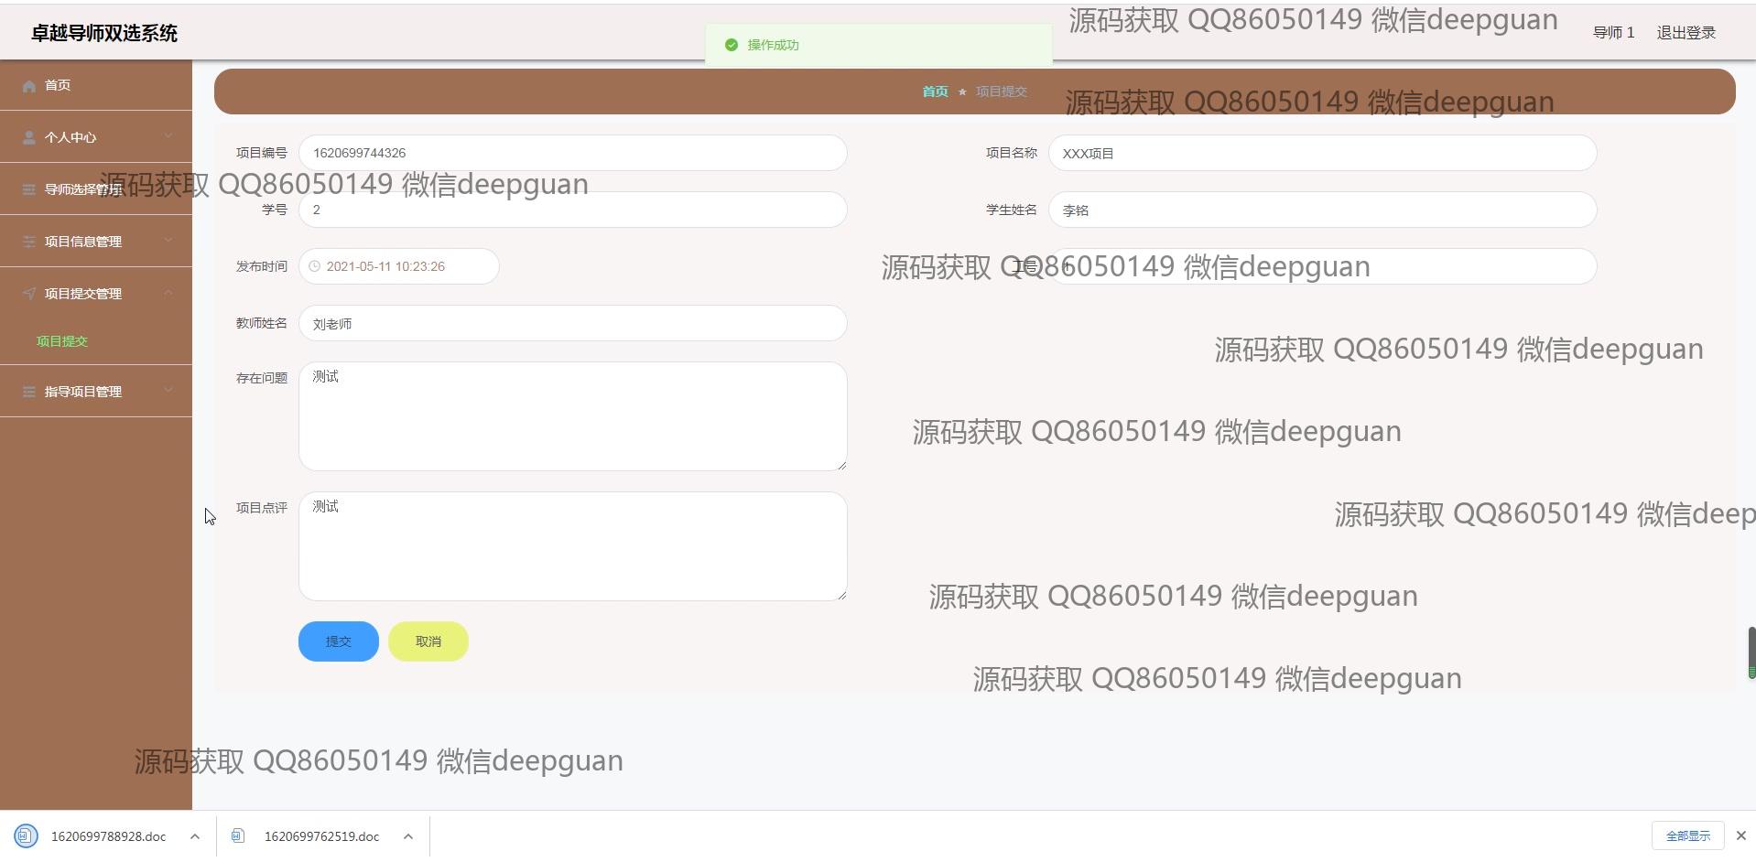Click the 项目点评 field label
Image resolution: width=1756 pixels, height=862 pixels.
coord(262,508)
